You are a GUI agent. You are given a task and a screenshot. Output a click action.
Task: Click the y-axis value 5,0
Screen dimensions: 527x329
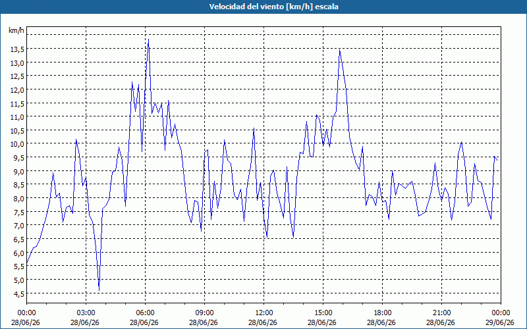tap(18, 280)
